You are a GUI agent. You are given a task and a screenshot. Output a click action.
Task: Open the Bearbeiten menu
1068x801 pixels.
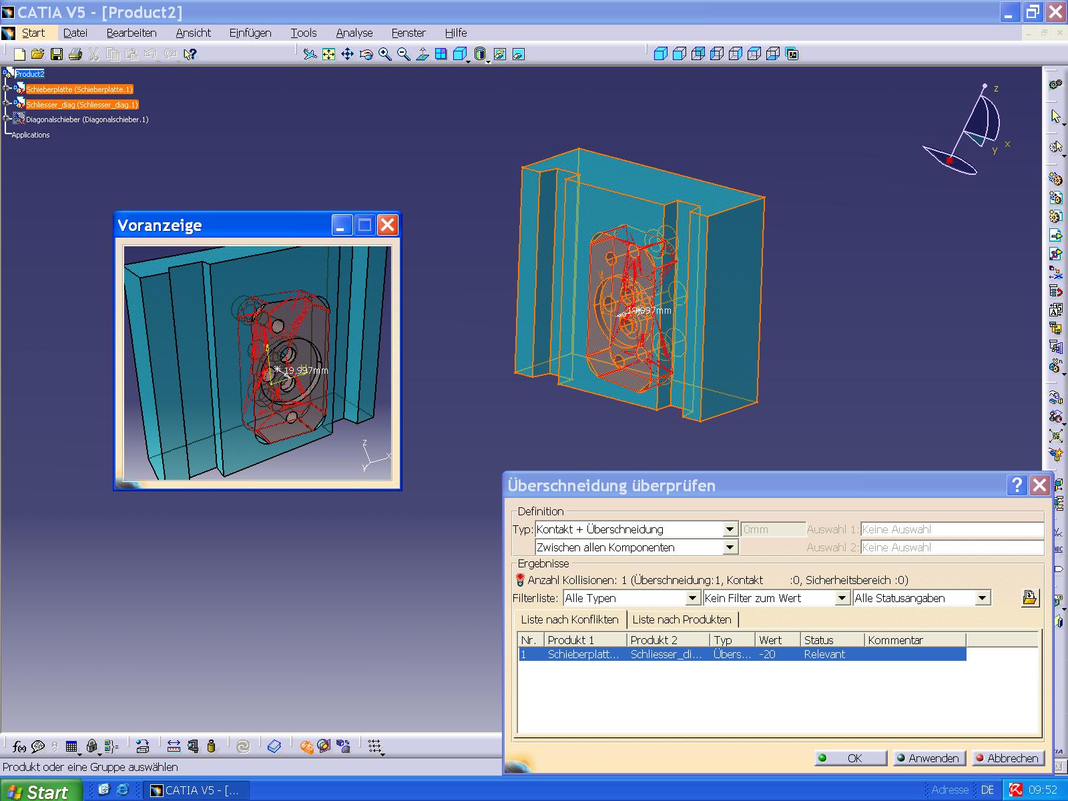(131, 33)
